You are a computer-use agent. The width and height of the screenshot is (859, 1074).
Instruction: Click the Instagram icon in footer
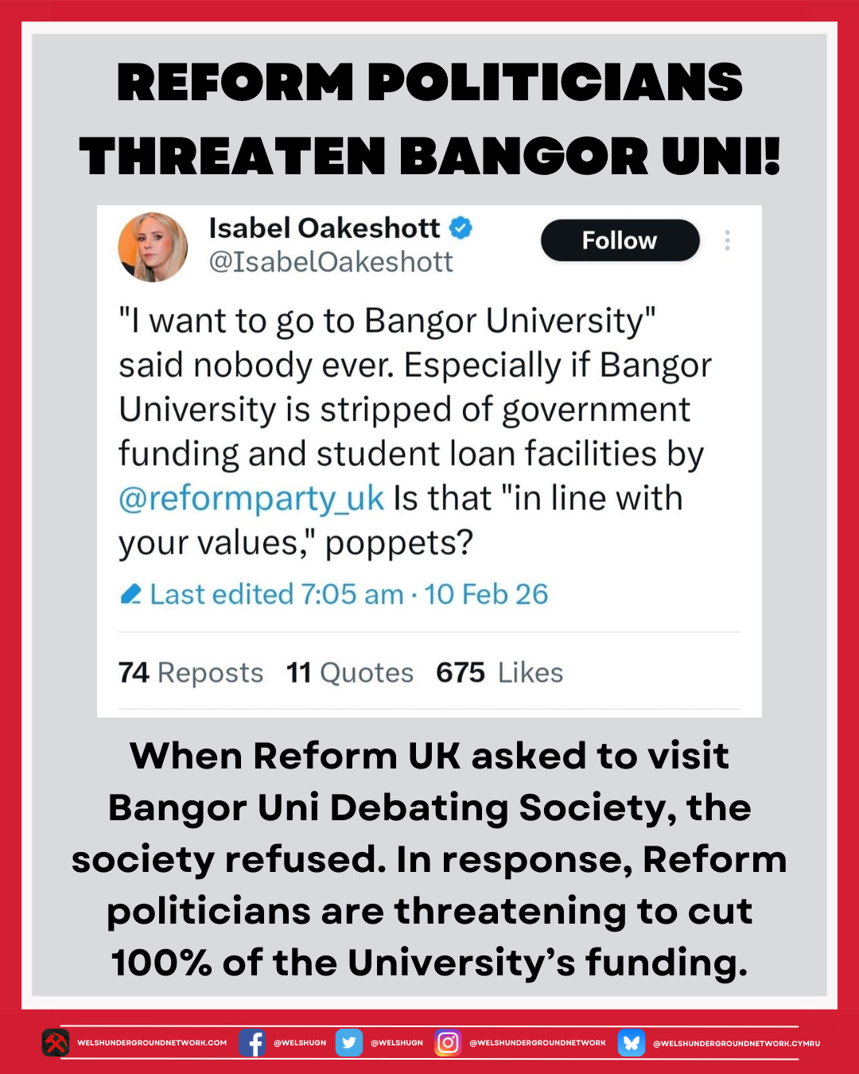click(x=448, y=1042)
